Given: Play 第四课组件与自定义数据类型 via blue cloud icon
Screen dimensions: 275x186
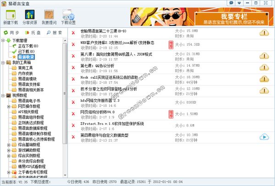Looking at the screenshot, I should [x=264, y=137].
